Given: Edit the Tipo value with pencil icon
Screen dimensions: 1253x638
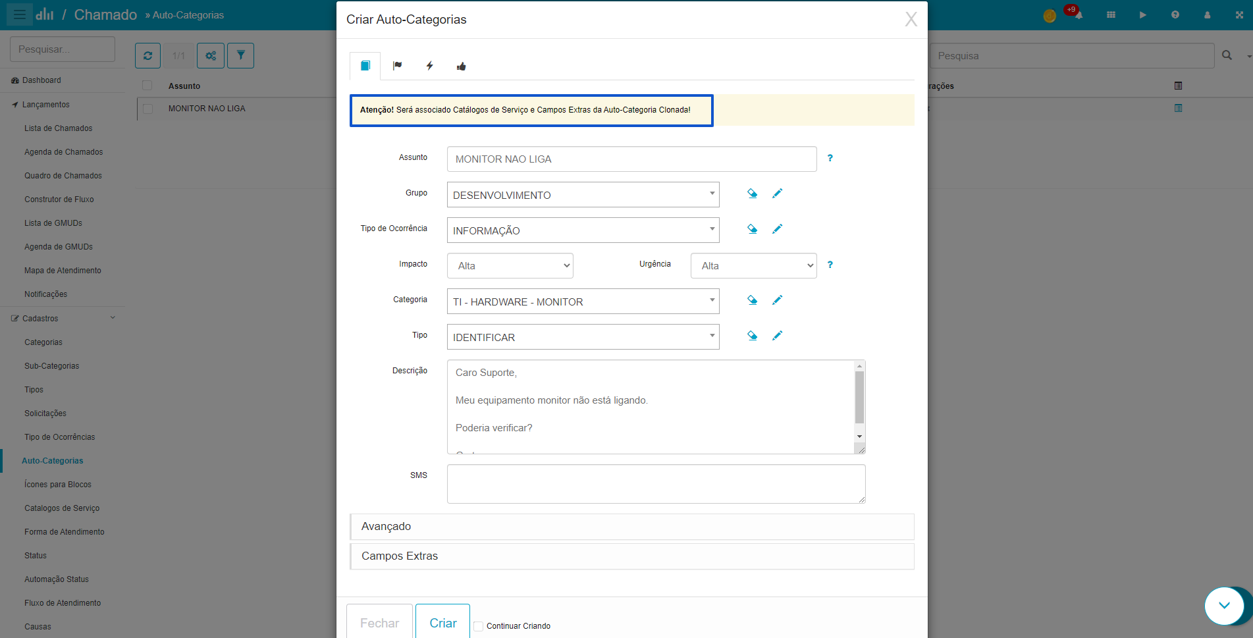Looking at the screenshot, I should (x=777, y=336).
